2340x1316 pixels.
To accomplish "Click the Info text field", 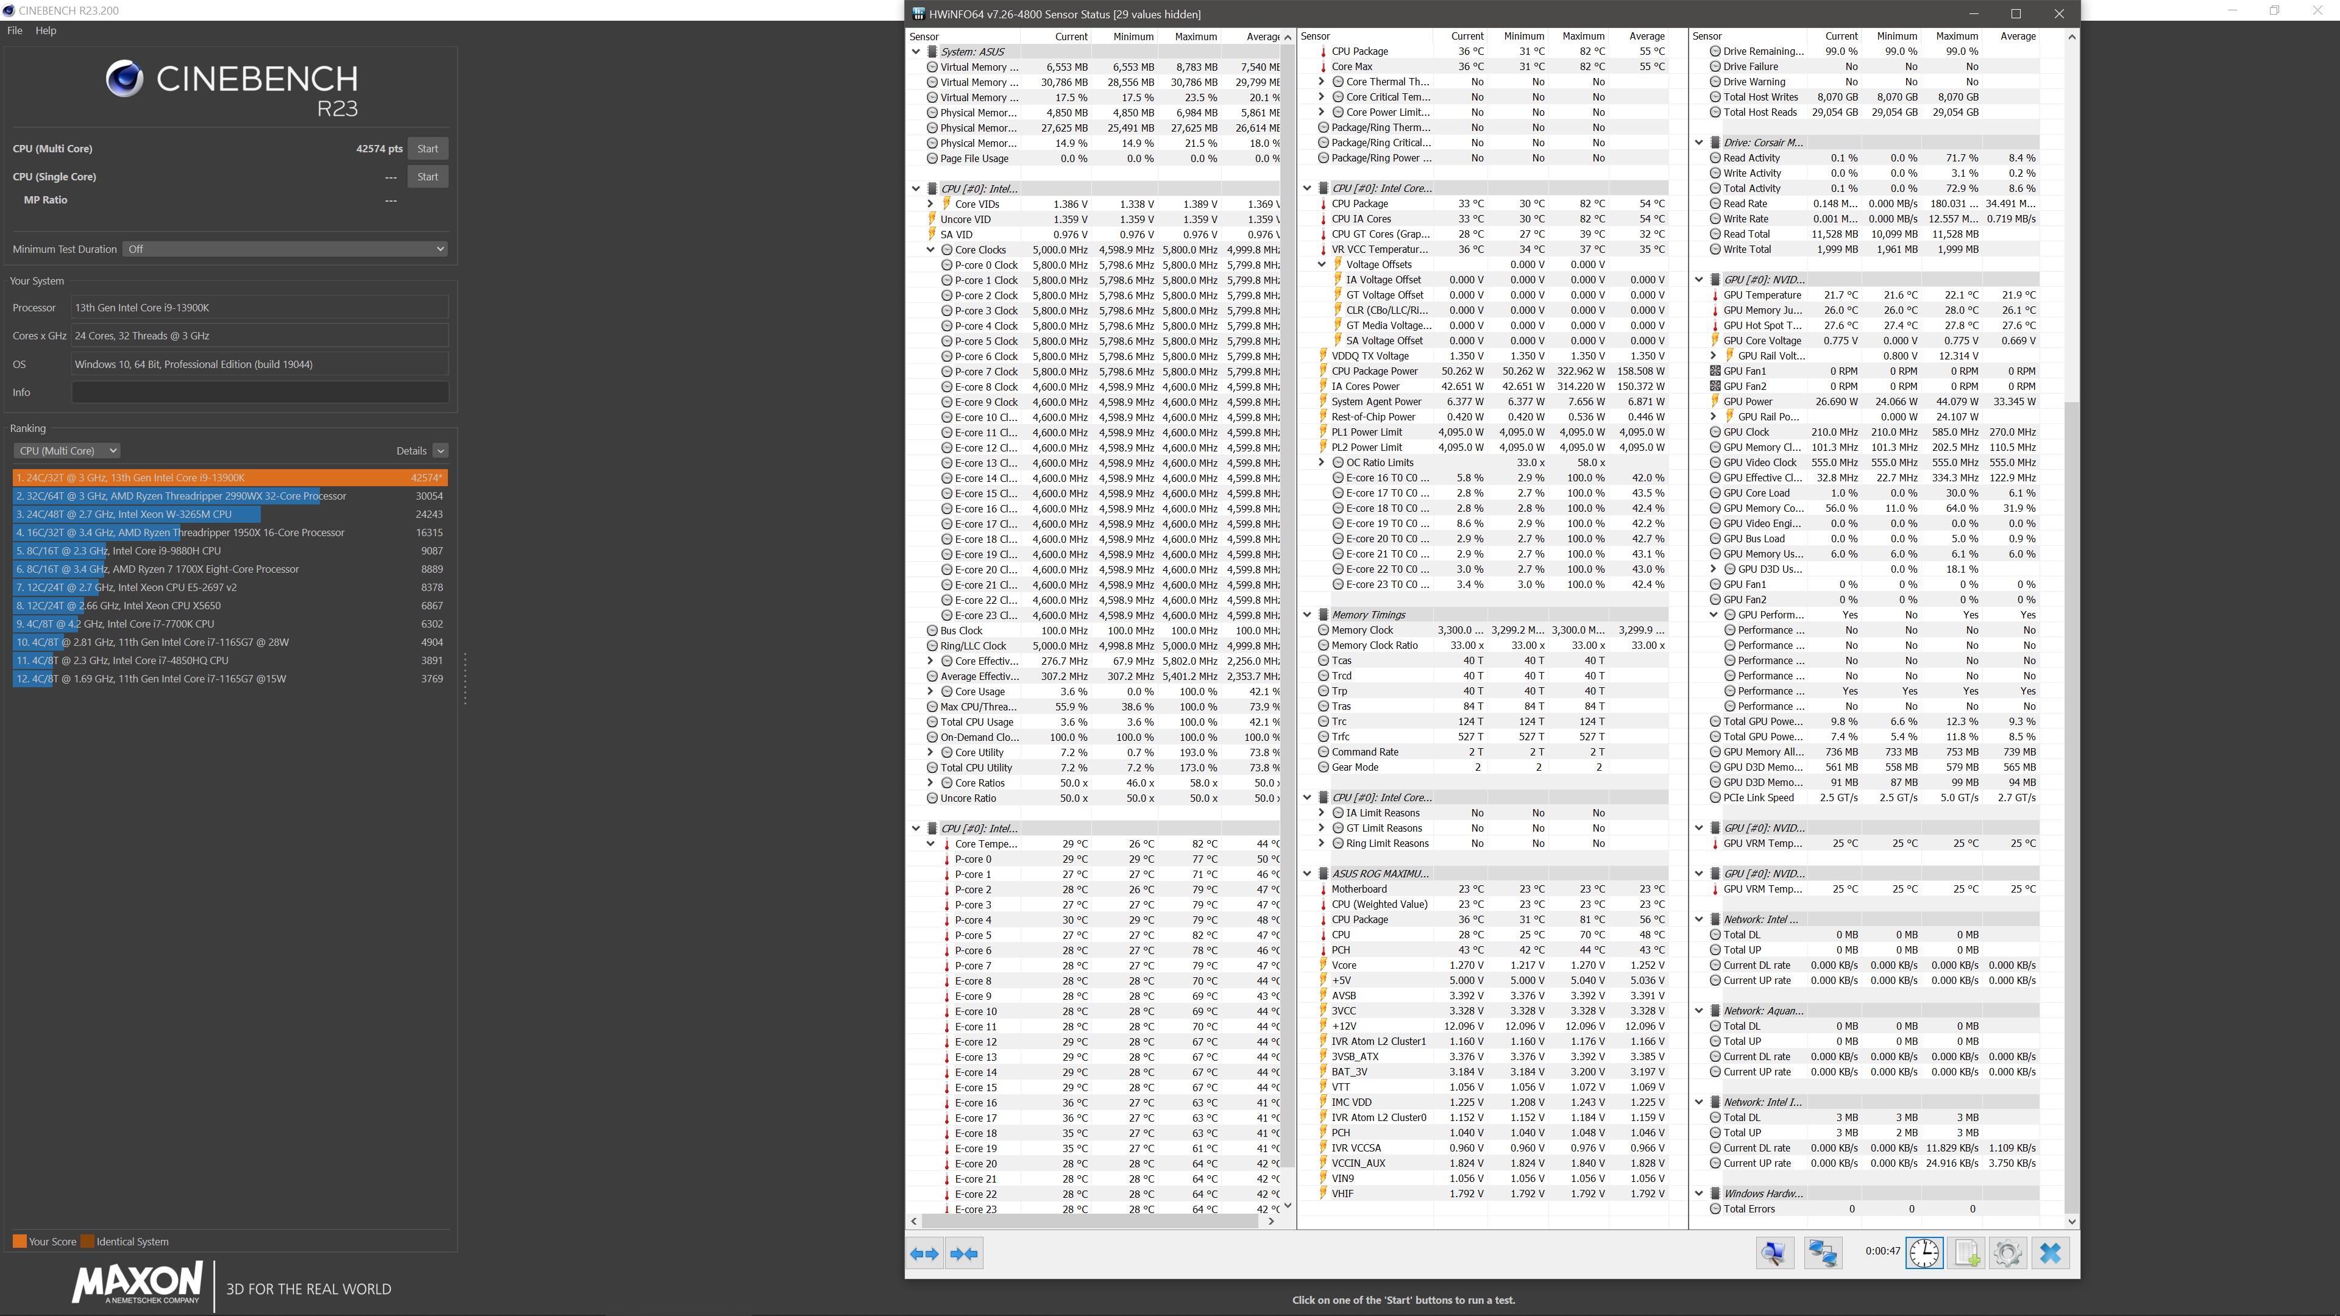I will [260, 392].
